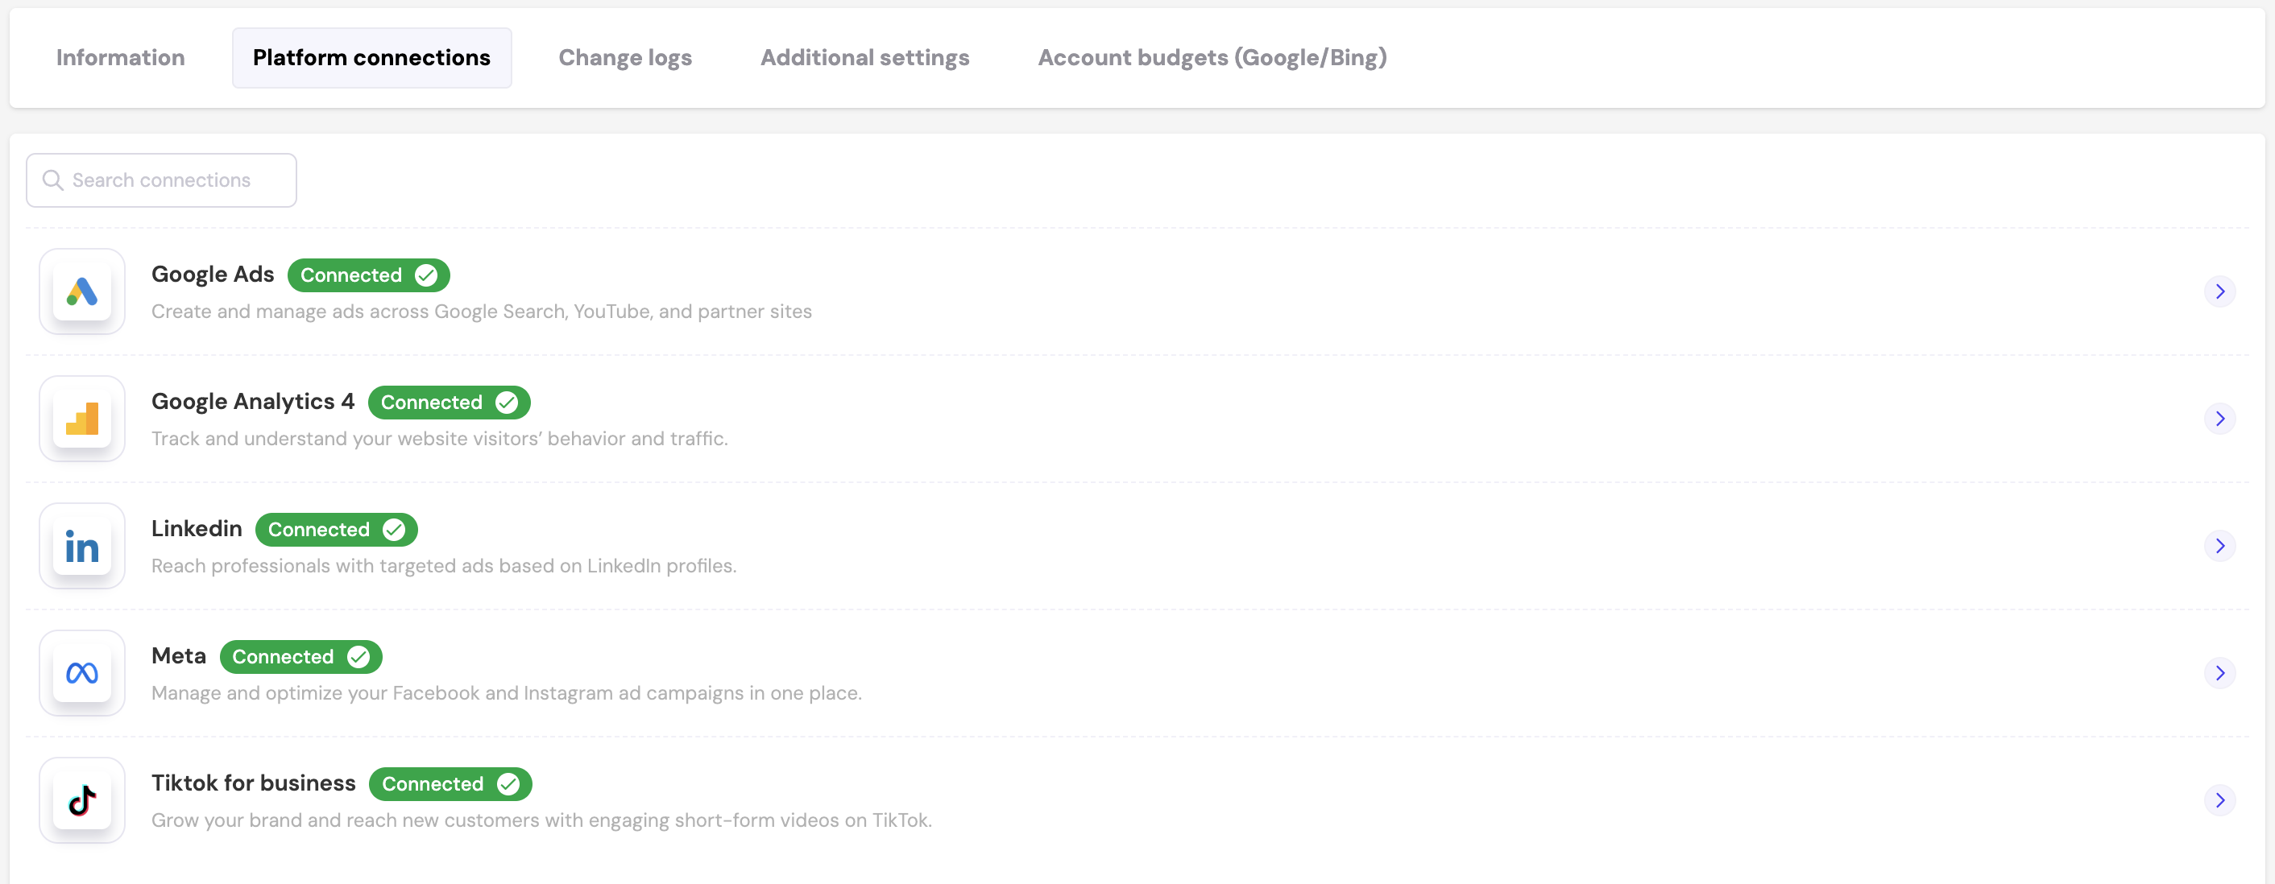
Task: Click the Meta logo icon
Action: tap(82, 673)
